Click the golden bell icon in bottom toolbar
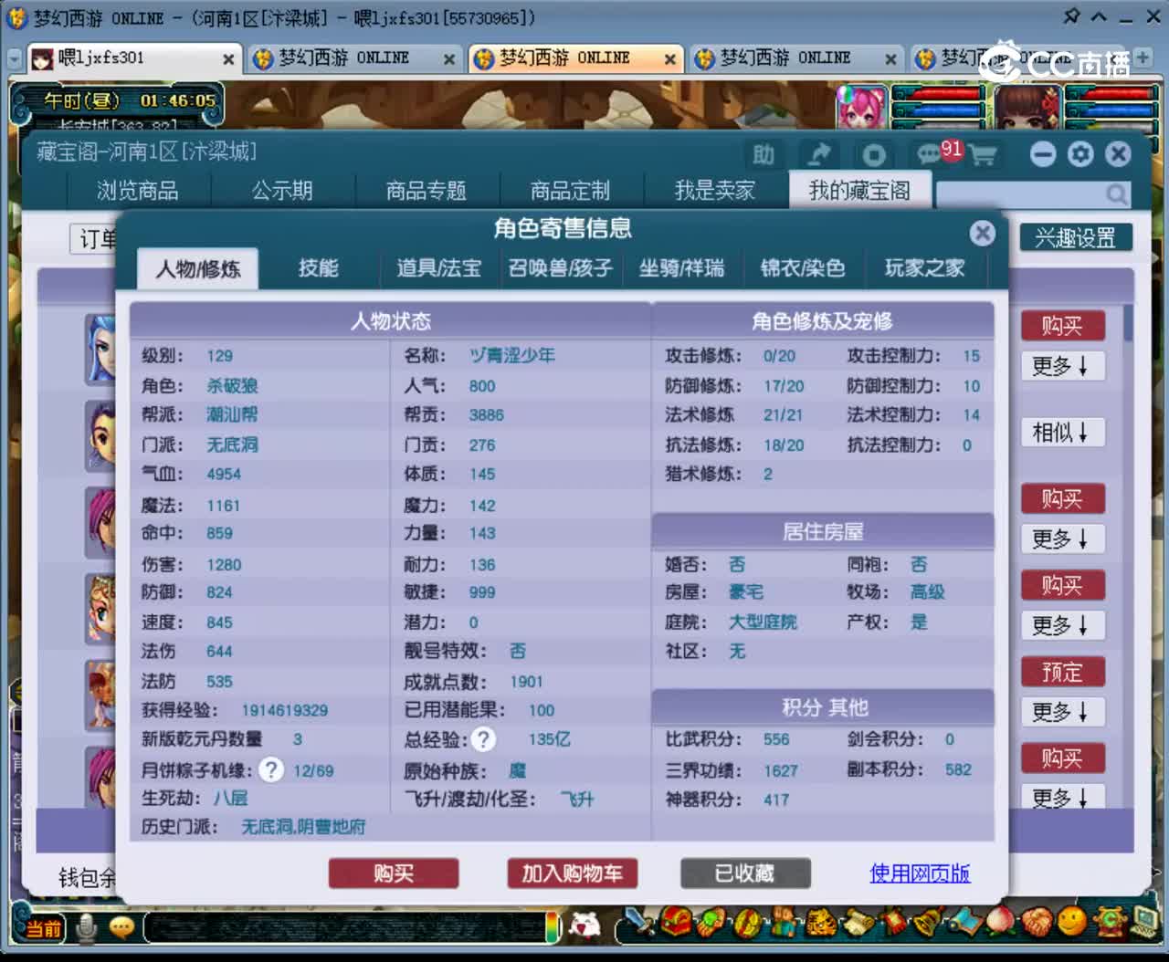 (930, 923)
